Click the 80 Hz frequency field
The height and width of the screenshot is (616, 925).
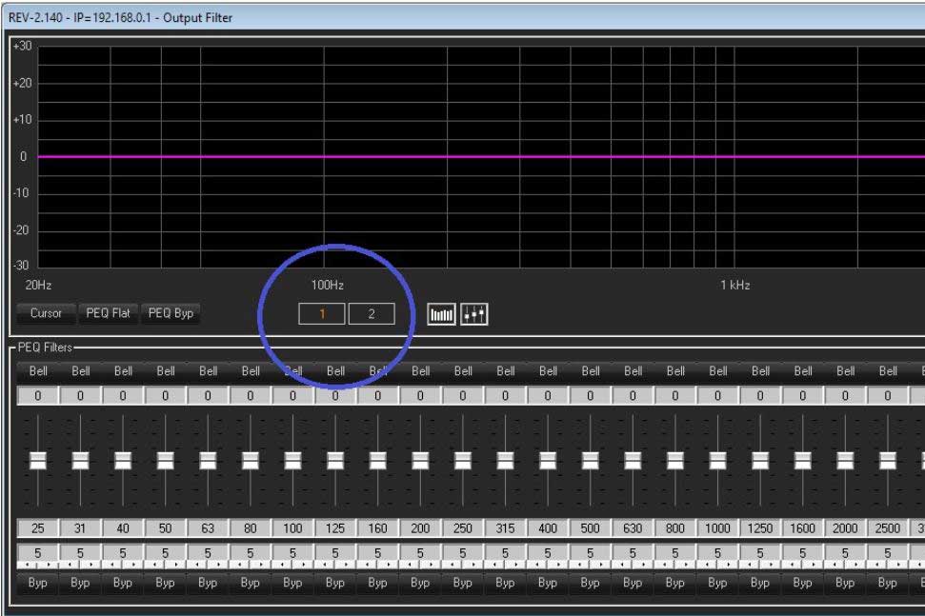point(250,527)
